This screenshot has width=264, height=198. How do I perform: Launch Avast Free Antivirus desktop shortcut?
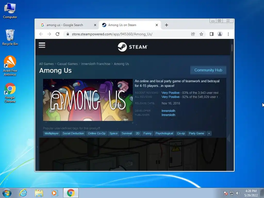click(10, 66)
